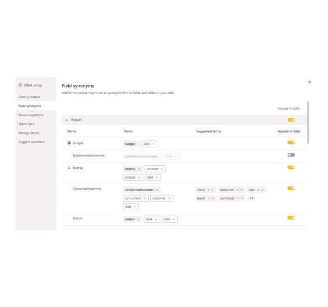Viewport: 328px width, 307px height.
Task: Remove the 'datum' term
Action: click(138, 219)
